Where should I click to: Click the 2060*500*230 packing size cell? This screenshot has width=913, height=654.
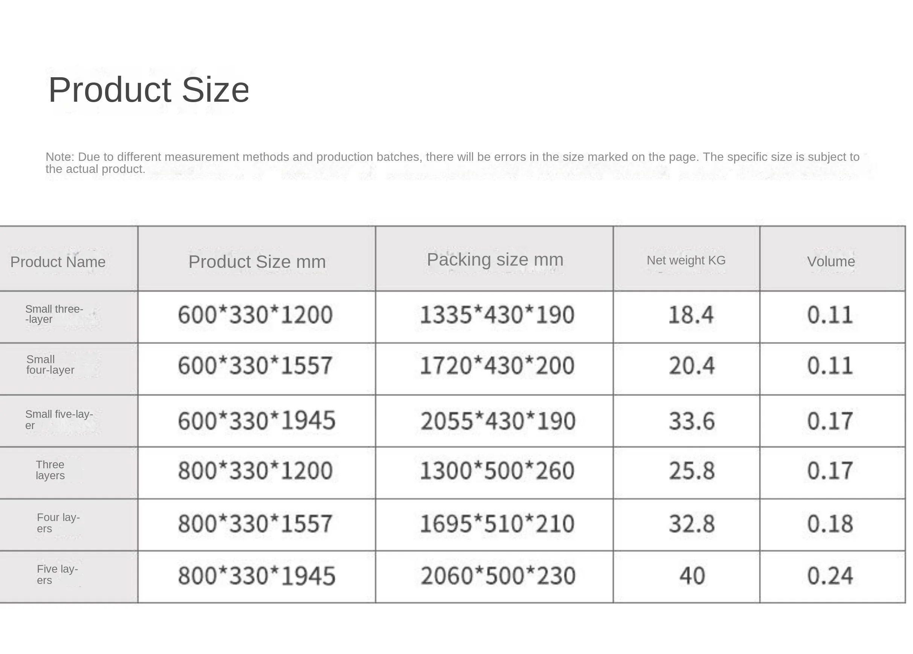point(498,576)
